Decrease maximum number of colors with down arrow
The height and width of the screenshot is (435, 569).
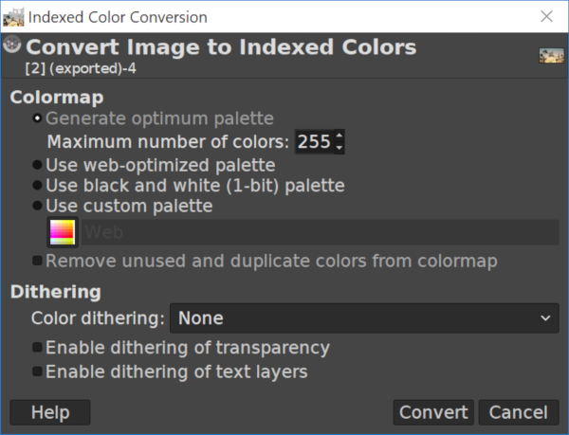point(340,148)
